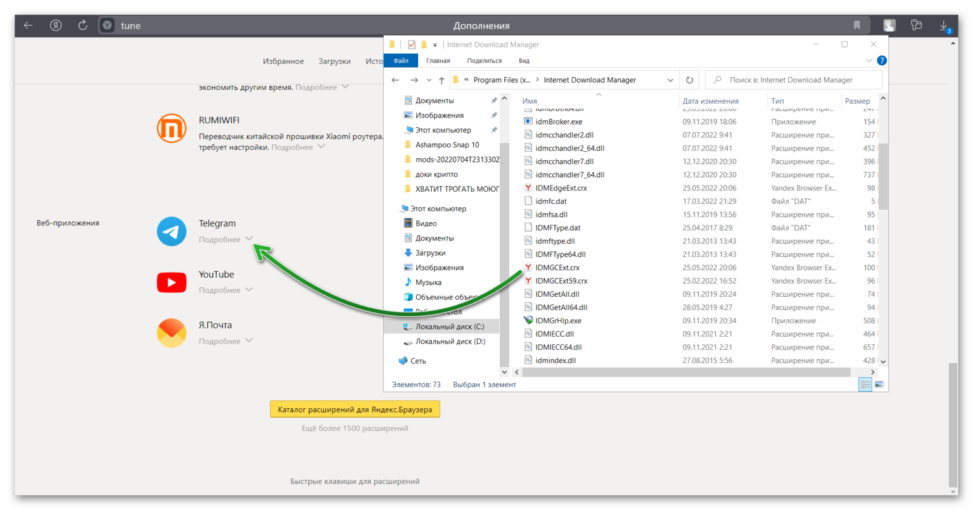This screenshot has height=510, width=973.
Task: Switch to Загрузки browser tab
Action: coord(334,61)
